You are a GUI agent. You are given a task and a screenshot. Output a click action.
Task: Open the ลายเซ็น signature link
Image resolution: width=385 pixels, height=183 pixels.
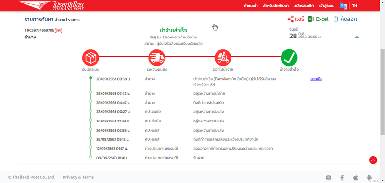pyautogui.click(x=316, y=79)
